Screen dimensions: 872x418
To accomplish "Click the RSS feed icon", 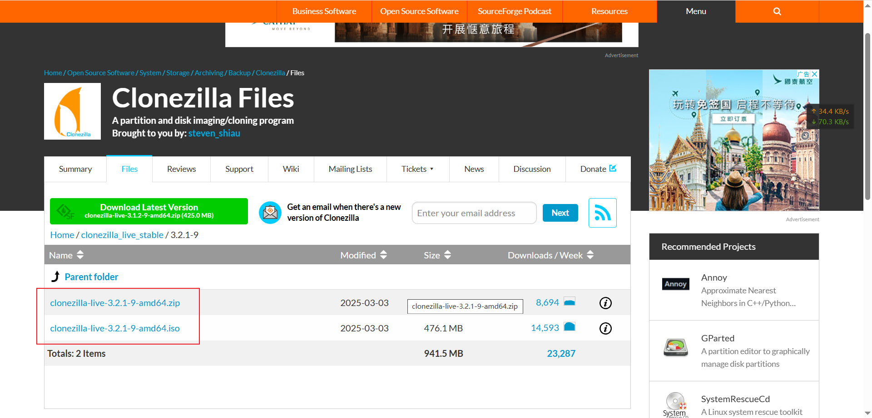I will 603,213.
